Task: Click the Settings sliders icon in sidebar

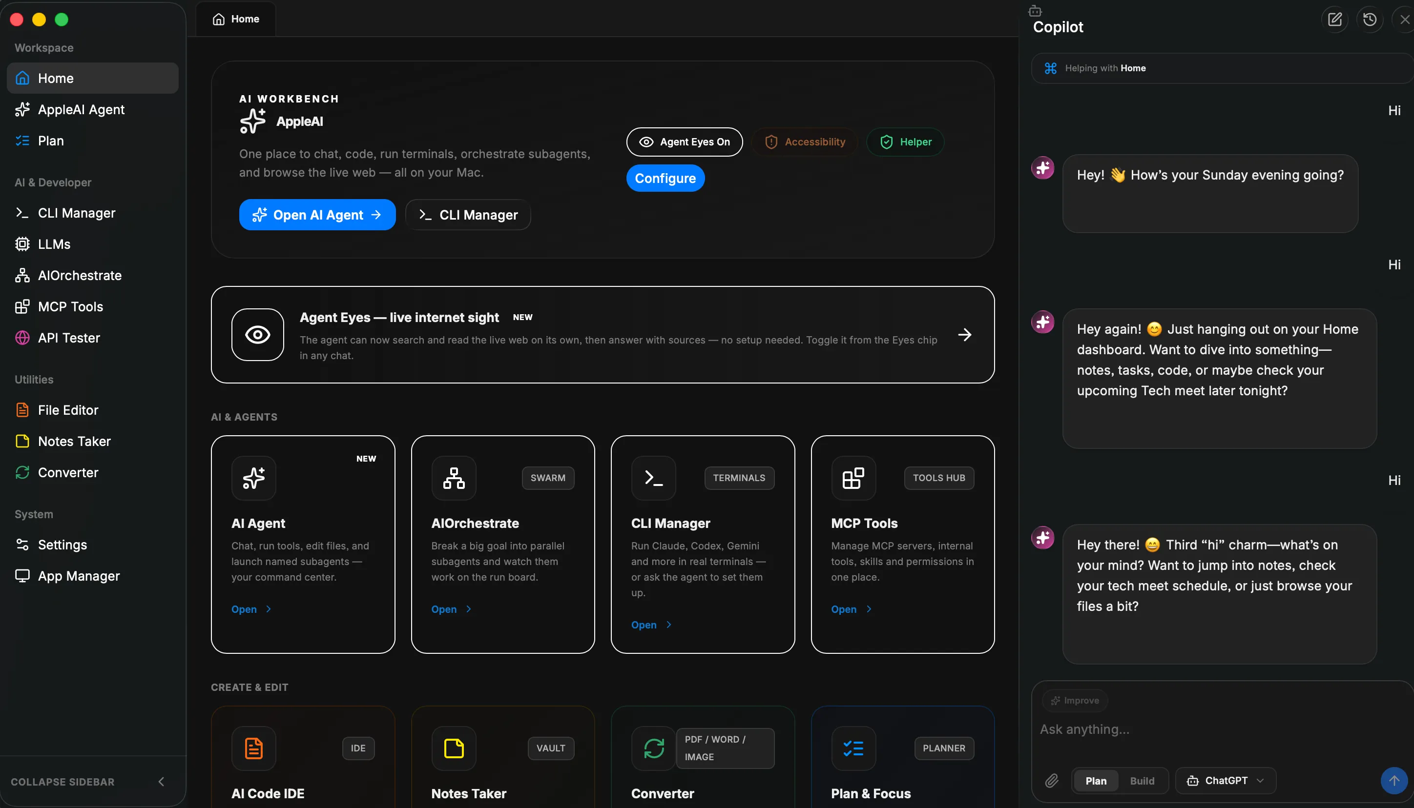Action: pos(22,545)
